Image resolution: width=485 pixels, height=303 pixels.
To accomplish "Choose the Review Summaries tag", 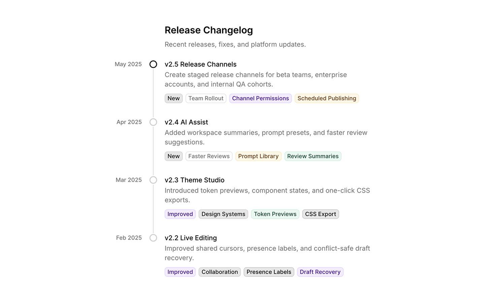I will (313, 156).
